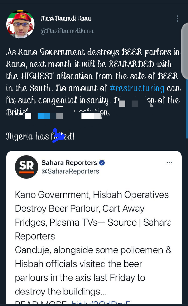Select the Kano Government headline text
The width and height of the screenshot is (188, 306).
coord(93,215)
